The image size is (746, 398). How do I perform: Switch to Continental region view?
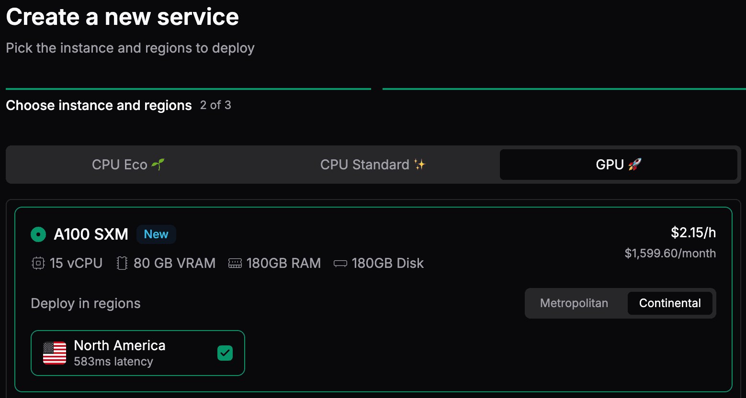(x=670, y=303)
